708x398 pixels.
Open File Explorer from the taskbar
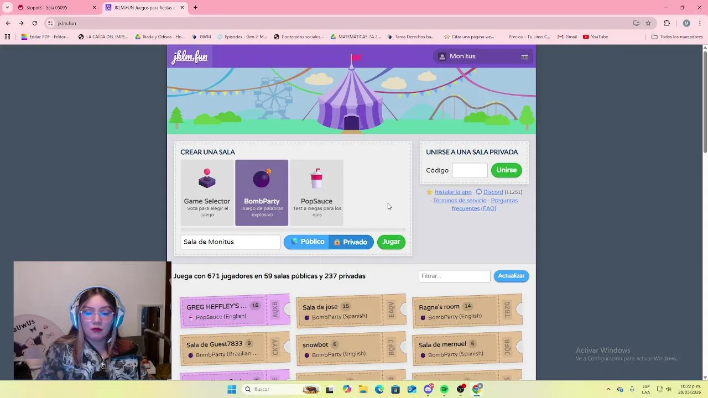pos(363,389)
